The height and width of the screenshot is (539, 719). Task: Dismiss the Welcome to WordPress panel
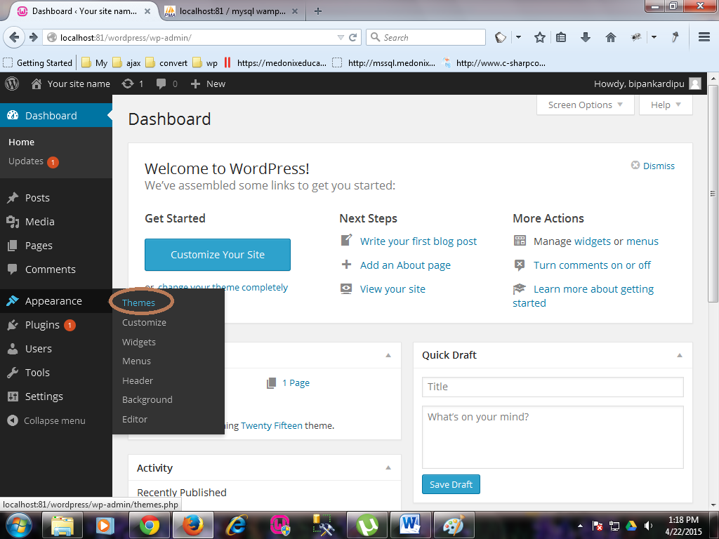(653, 166)
